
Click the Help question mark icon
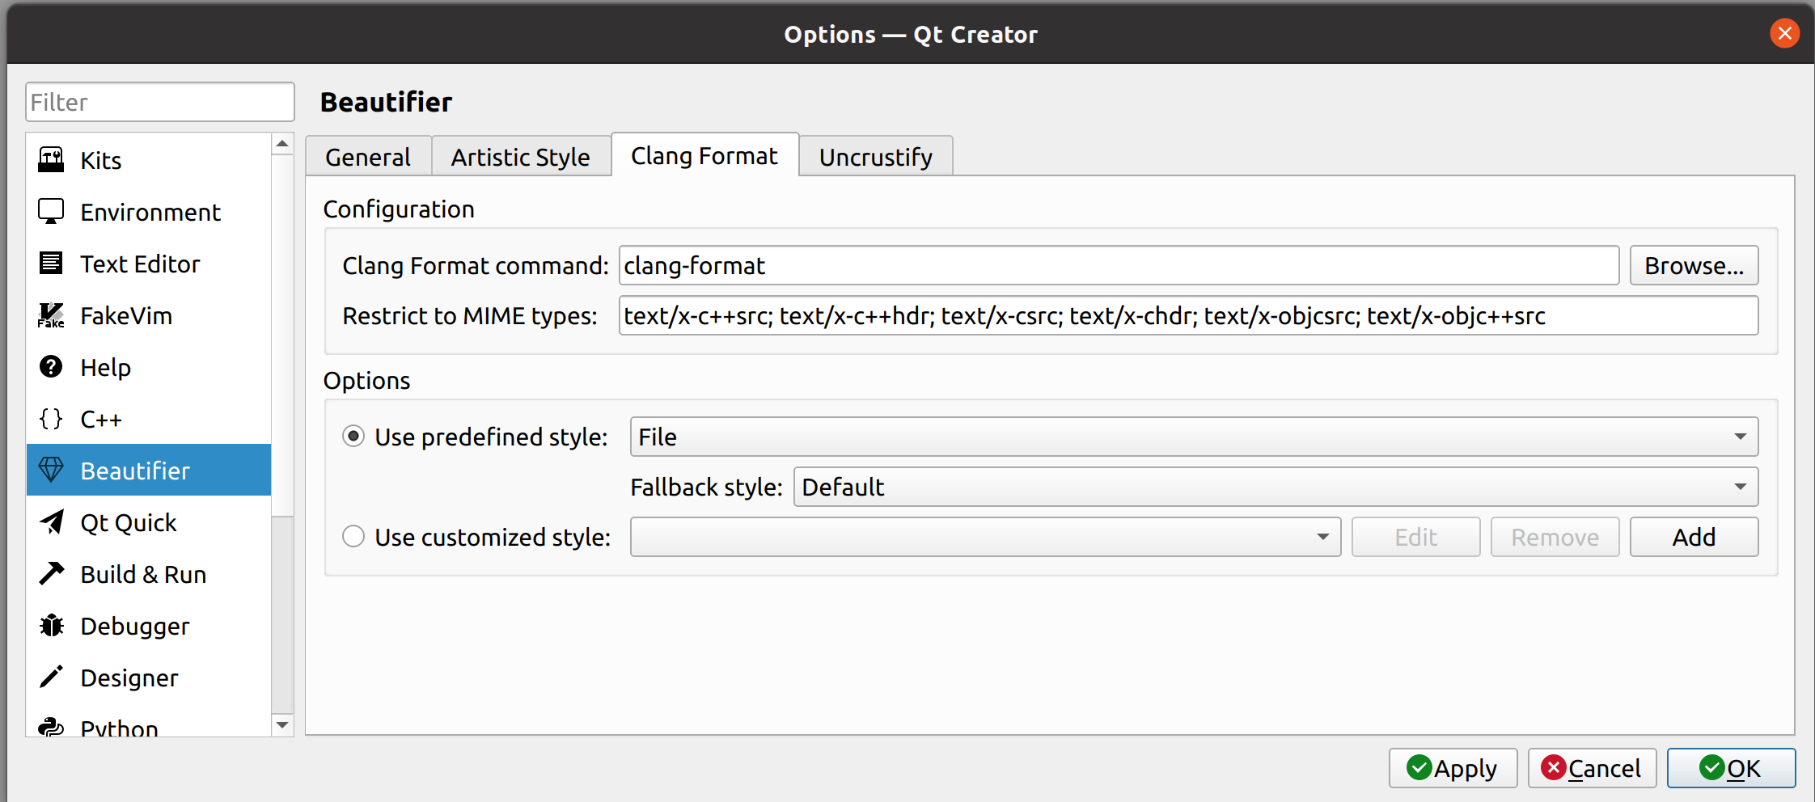(x=51, y=367)
